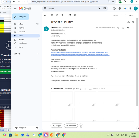Open the third attachment in the top row
Screen dimensions: 139x138
pos(109,99)
